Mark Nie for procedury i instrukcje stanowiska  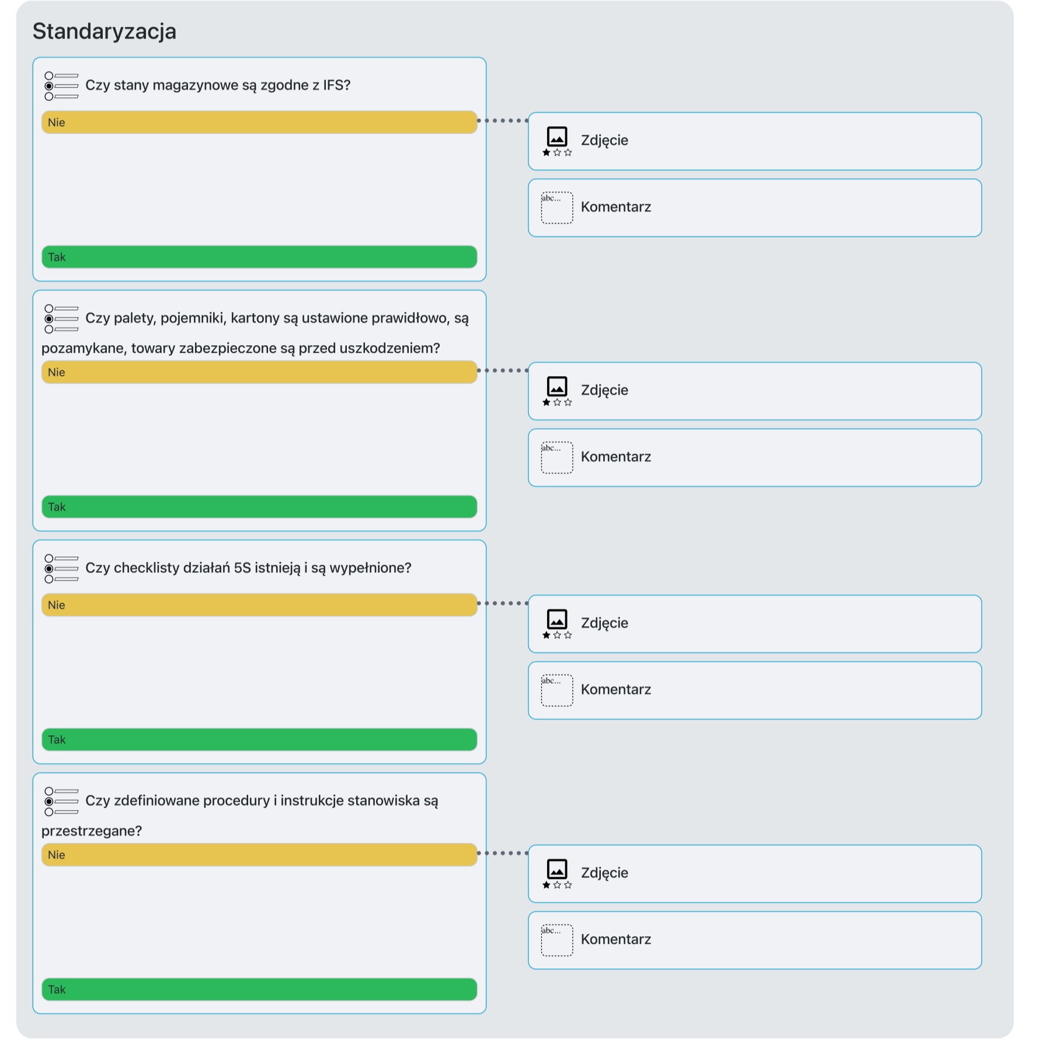(x=259, y=855)
